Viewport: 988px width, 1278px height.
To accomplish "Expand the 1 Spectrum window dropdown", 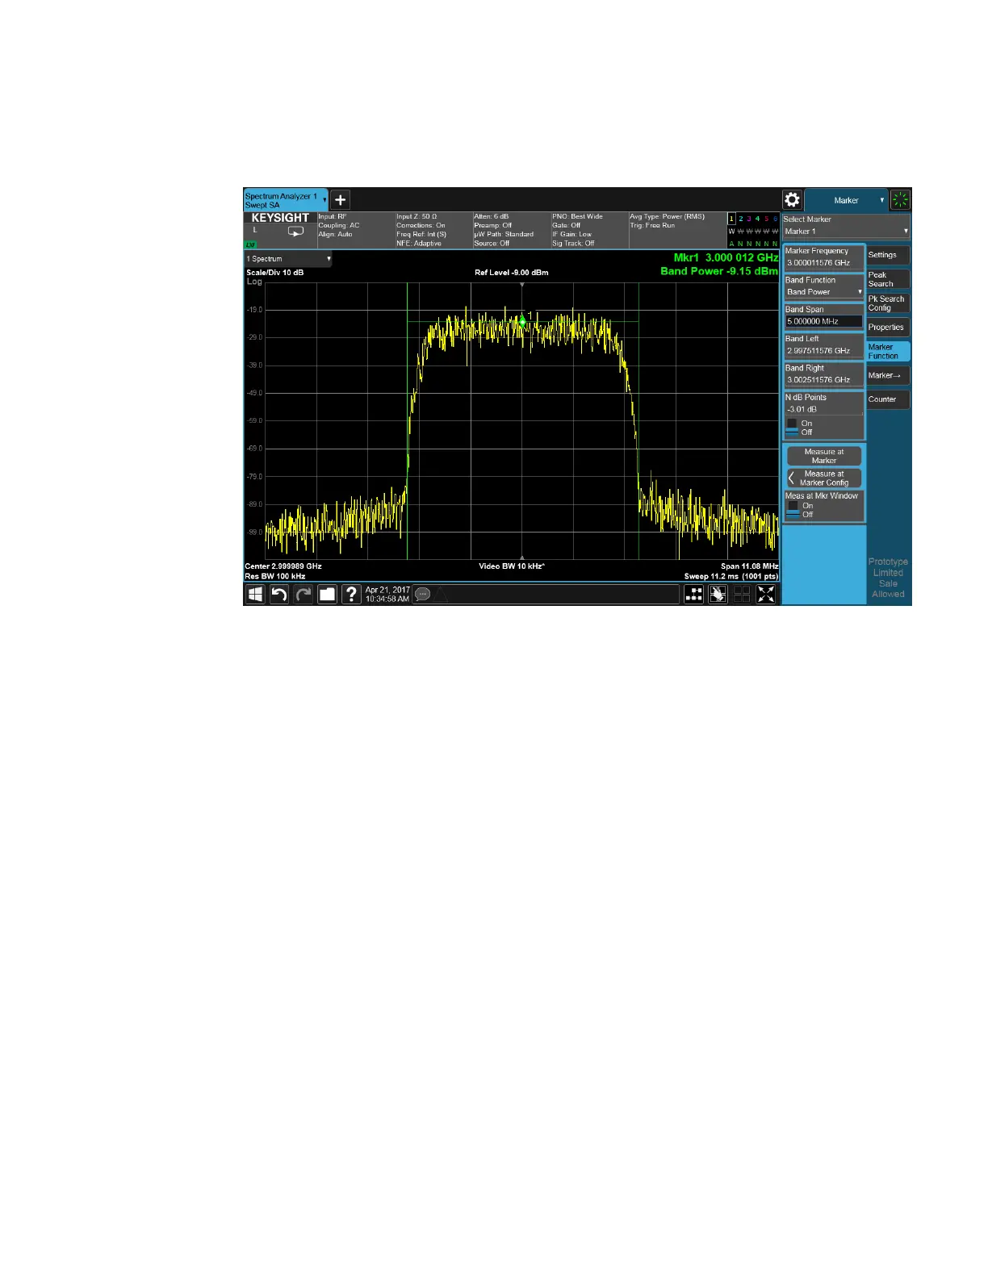I will coord(288,259).
